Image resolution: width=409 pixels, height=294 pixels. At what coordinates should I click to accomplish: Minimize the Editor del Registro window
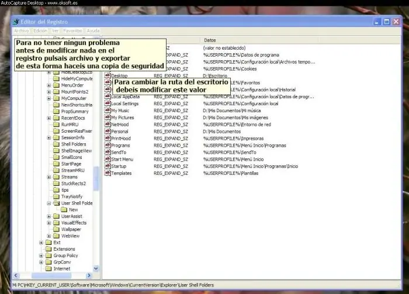click(377, 22)
